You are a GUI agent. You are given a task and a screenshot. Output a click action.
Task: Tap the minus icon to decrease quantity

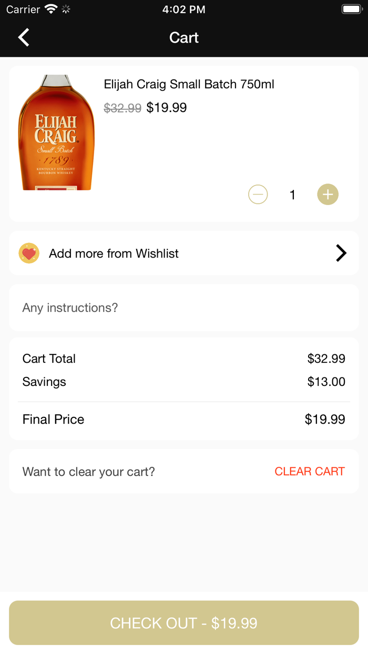(258, 195)
